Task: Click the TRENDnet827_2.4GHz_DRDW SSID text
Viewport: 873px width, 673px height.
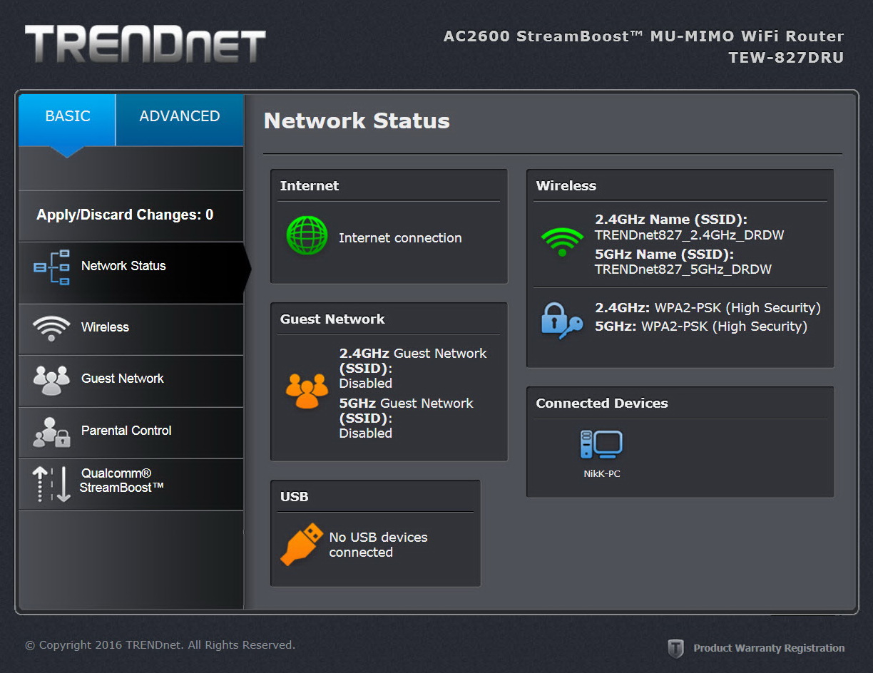Action: (x=690, y=235)
